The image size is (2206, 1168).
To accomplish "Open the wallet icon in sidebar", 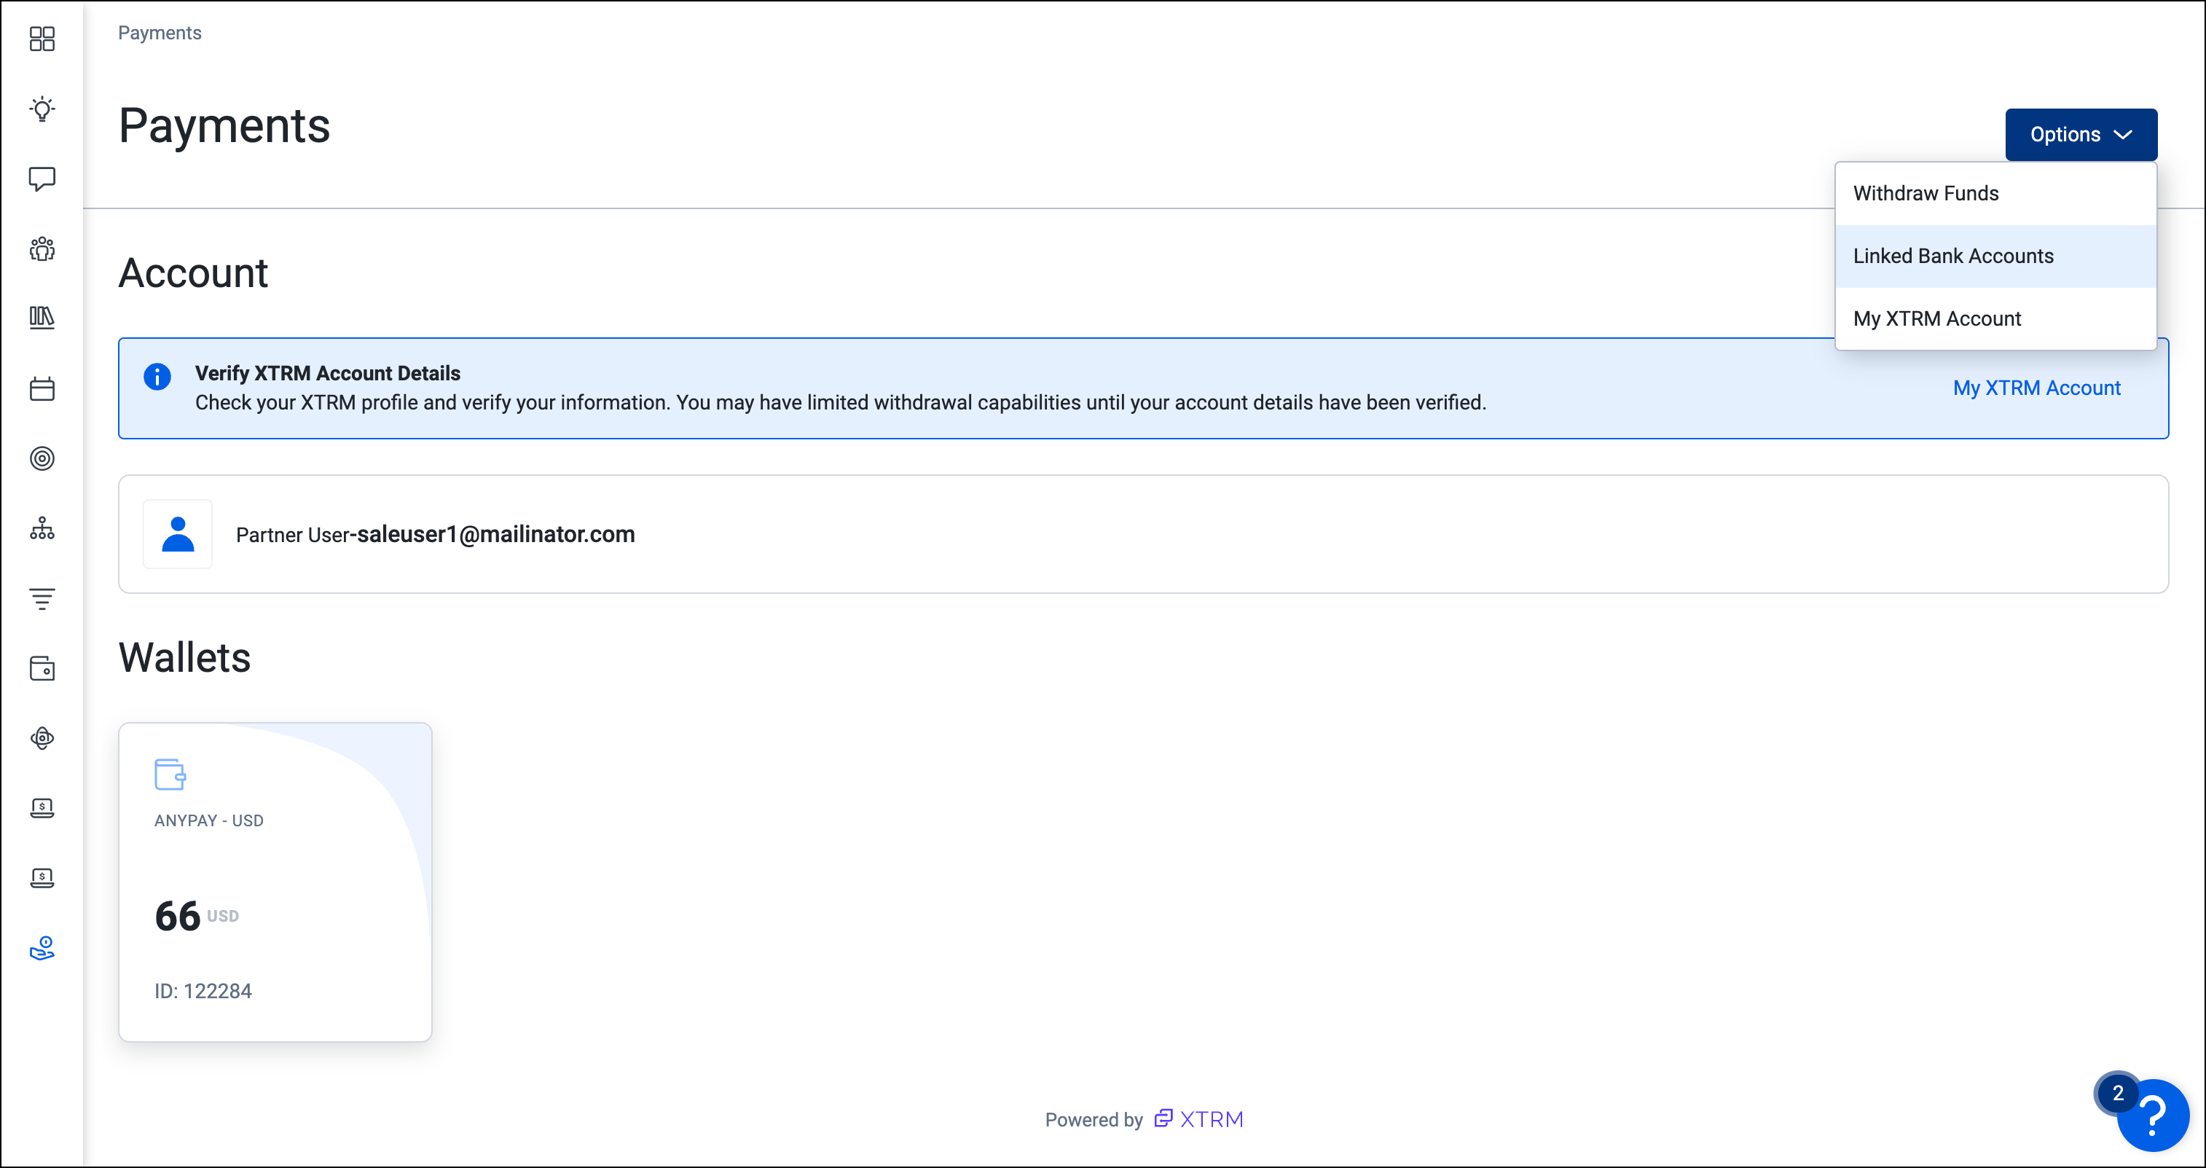I will click(x=42, y=668).
